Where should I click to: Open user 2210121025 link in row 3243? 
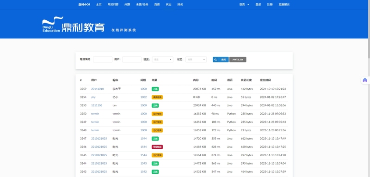tap(99, 171)
